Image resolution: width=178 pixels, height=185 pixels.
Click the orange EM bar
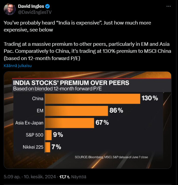tap(76, 110)
